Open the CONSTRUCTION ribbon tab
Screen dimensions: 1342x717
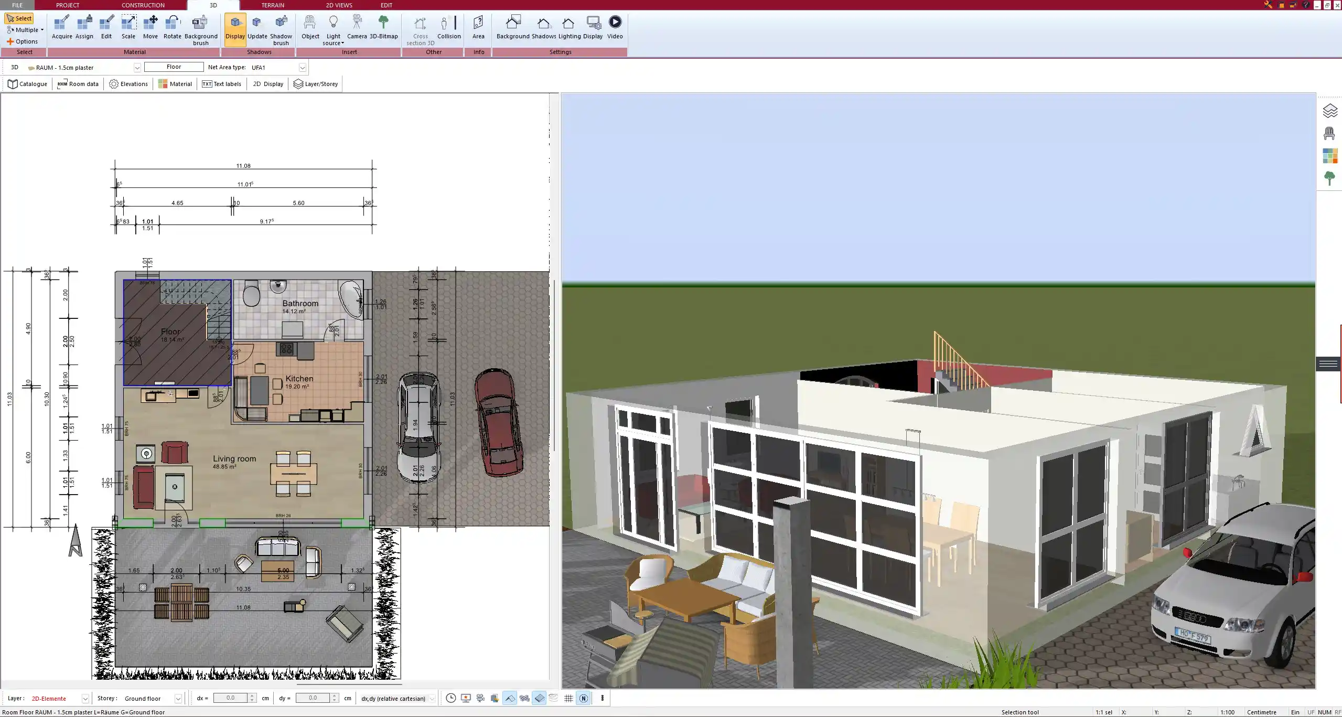(x=143, y=5)
